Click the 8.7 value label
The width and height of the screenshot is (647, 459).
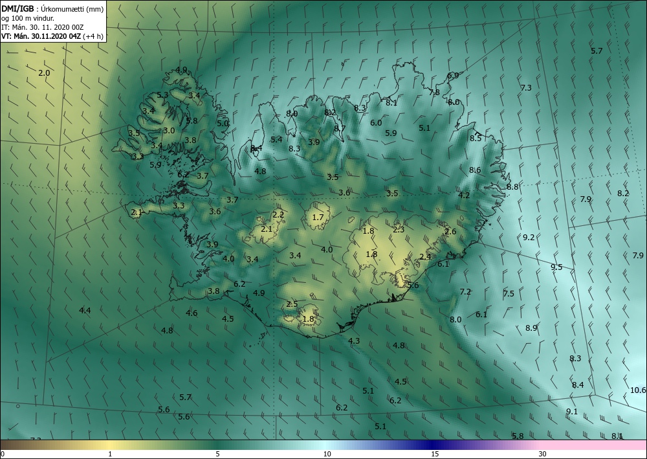(340, 128)
